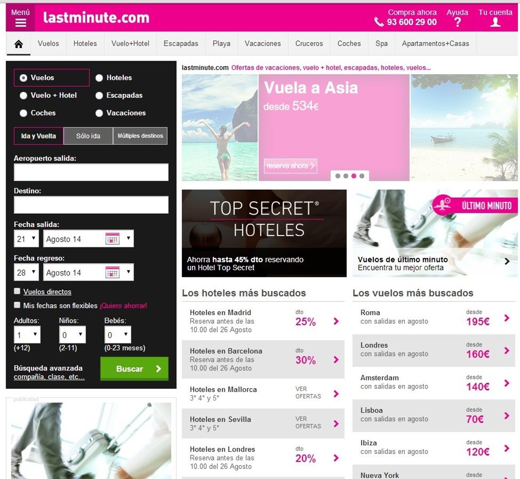Open Tu cuenta user profile icon
The image size is (520, 479).
coord(495,23)
